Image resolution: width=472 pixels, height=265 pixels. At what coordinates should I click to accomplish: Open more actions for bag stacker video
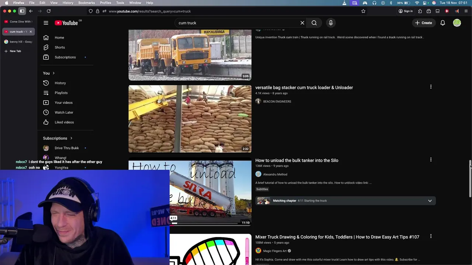coord(431,87)
